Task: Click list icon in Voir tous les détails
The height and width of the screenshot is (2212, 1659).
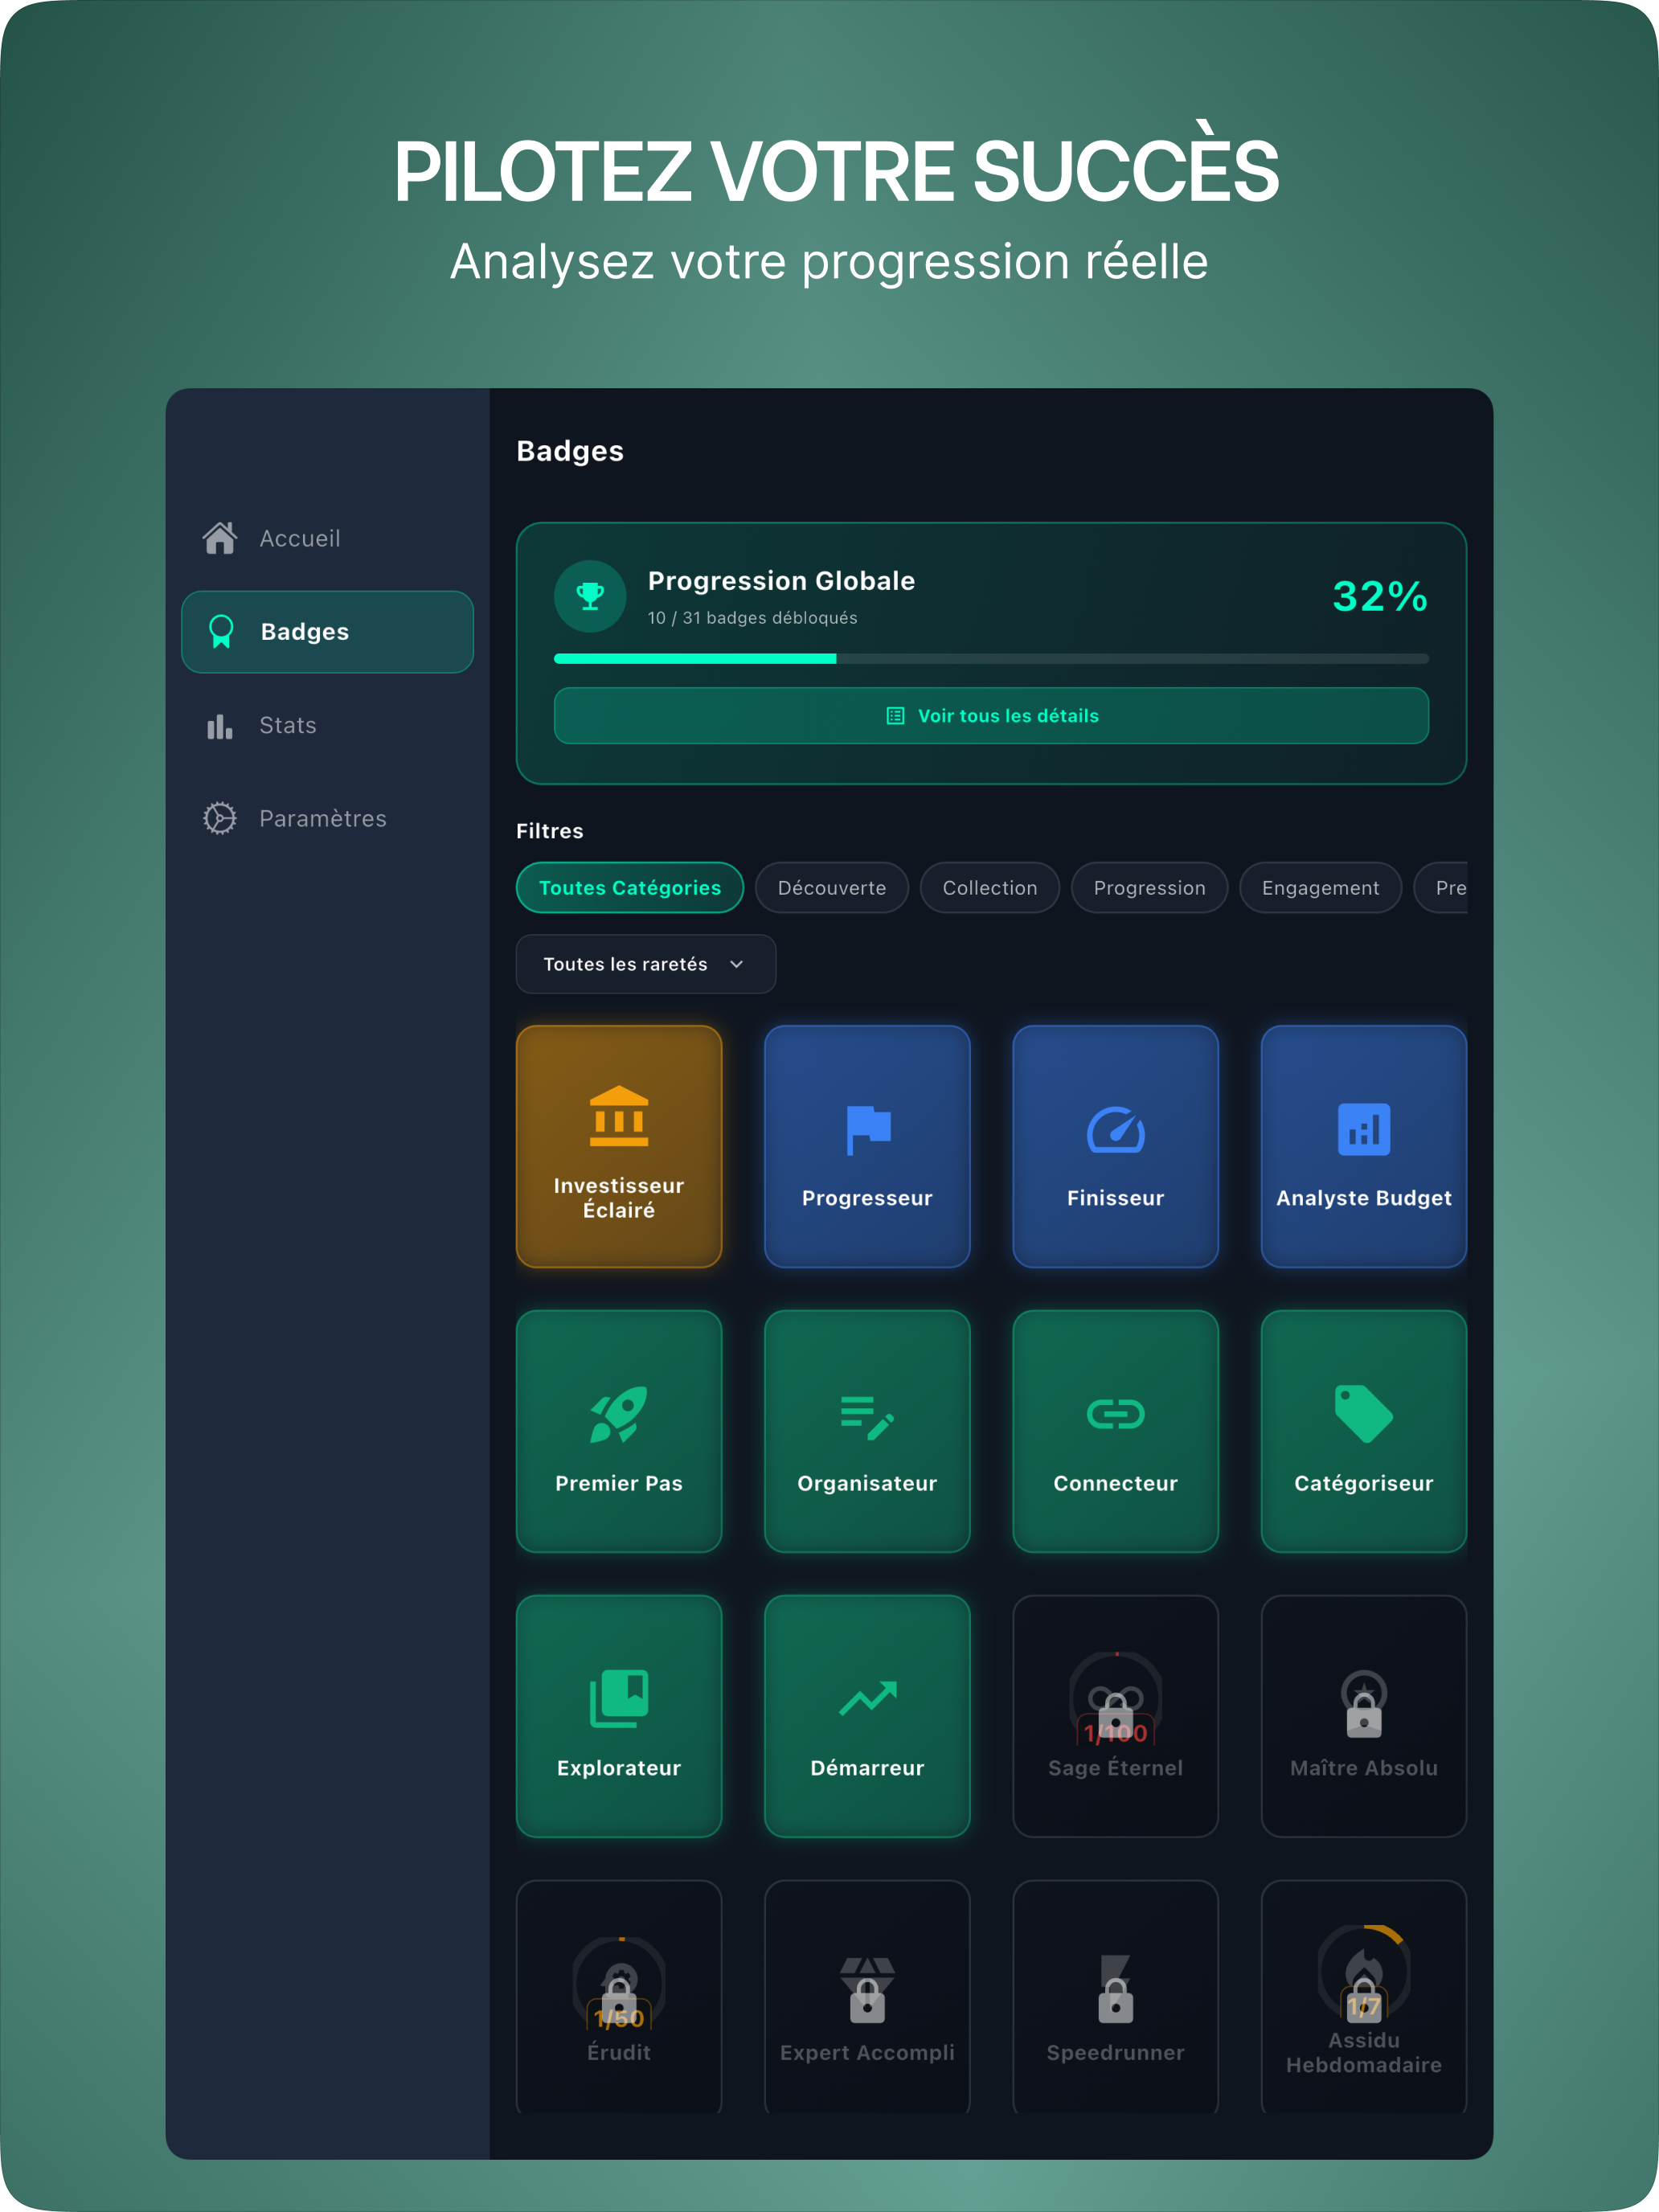Action: [x=896, y=716]
